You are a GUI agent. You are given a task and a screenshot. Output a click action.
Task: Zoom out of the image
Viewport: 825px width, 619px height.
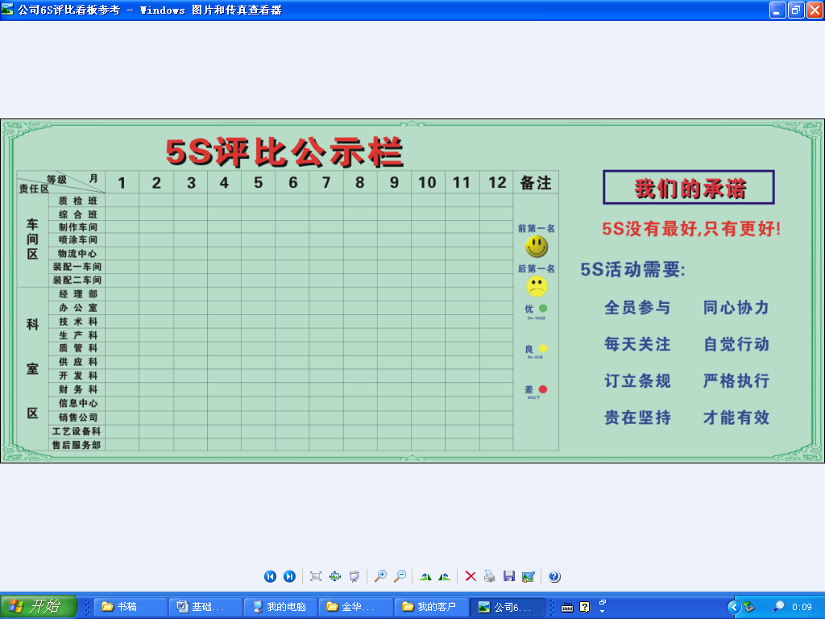(x=400, y=576)
